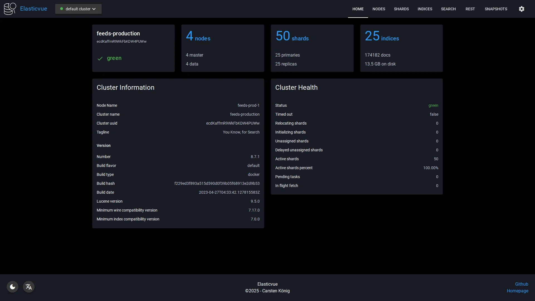The height and width of the screenshot is (301, 535).
Task: Open the settings gear icon
Action: [521, 9]
